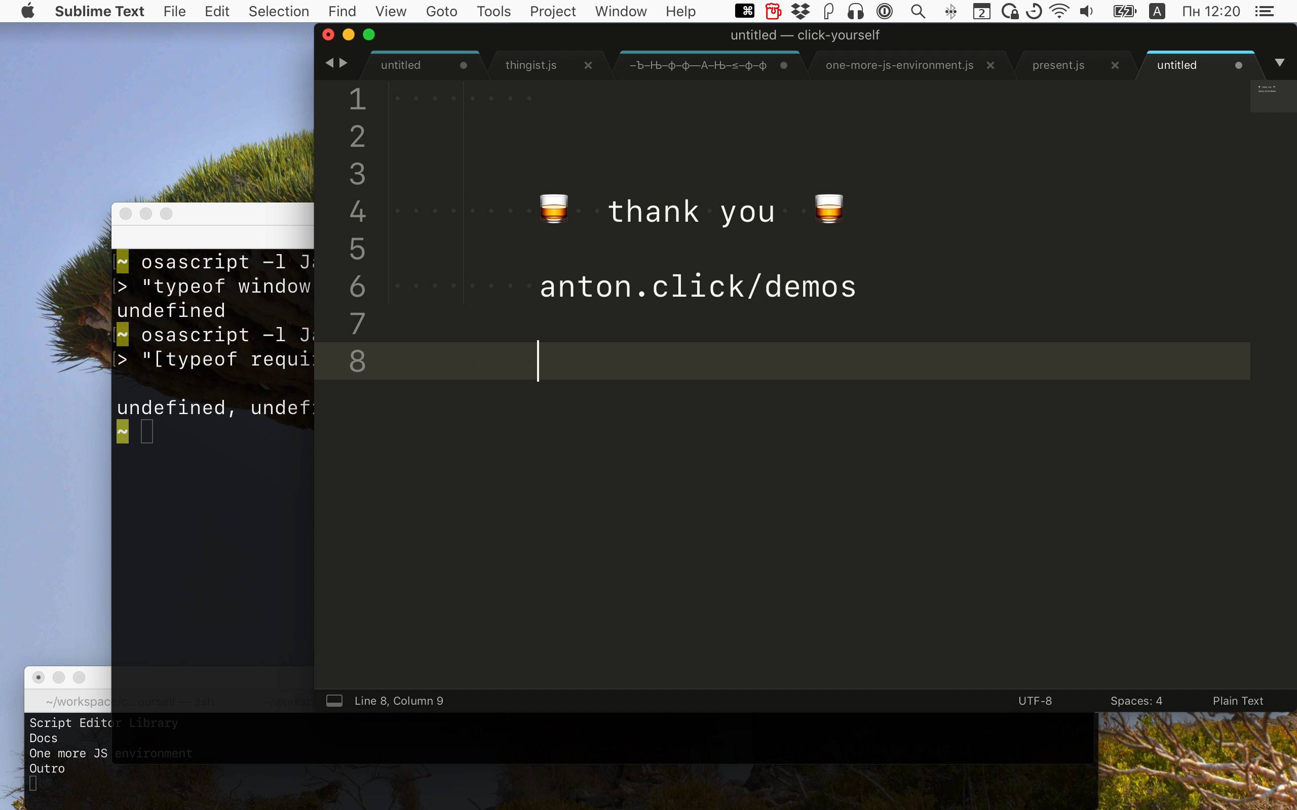Image resolution: width=1297 pixels, height=810 pixels.
Task: Expand the Spaces indicator in status bar
Action: coord(1134,701)
